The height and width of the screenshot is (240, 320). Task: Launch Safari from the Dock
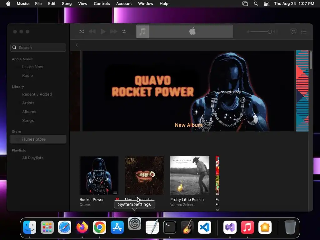point(65,227)
